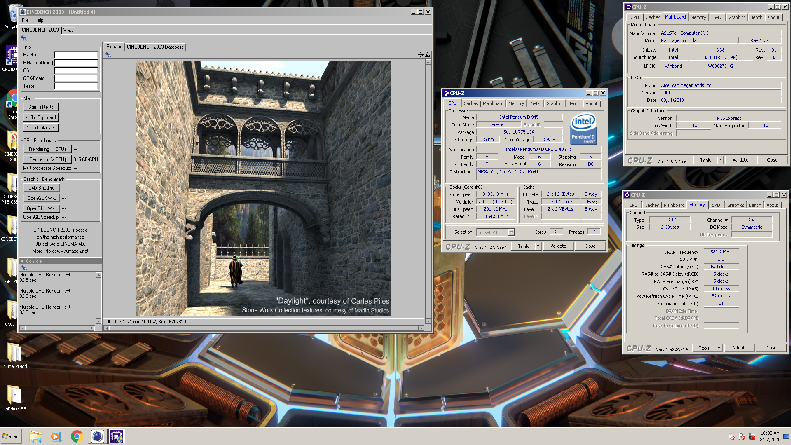Run the C4D Shading benchmark
The width and height of the screenshot is (791, 445).
[x=42, y=188]
